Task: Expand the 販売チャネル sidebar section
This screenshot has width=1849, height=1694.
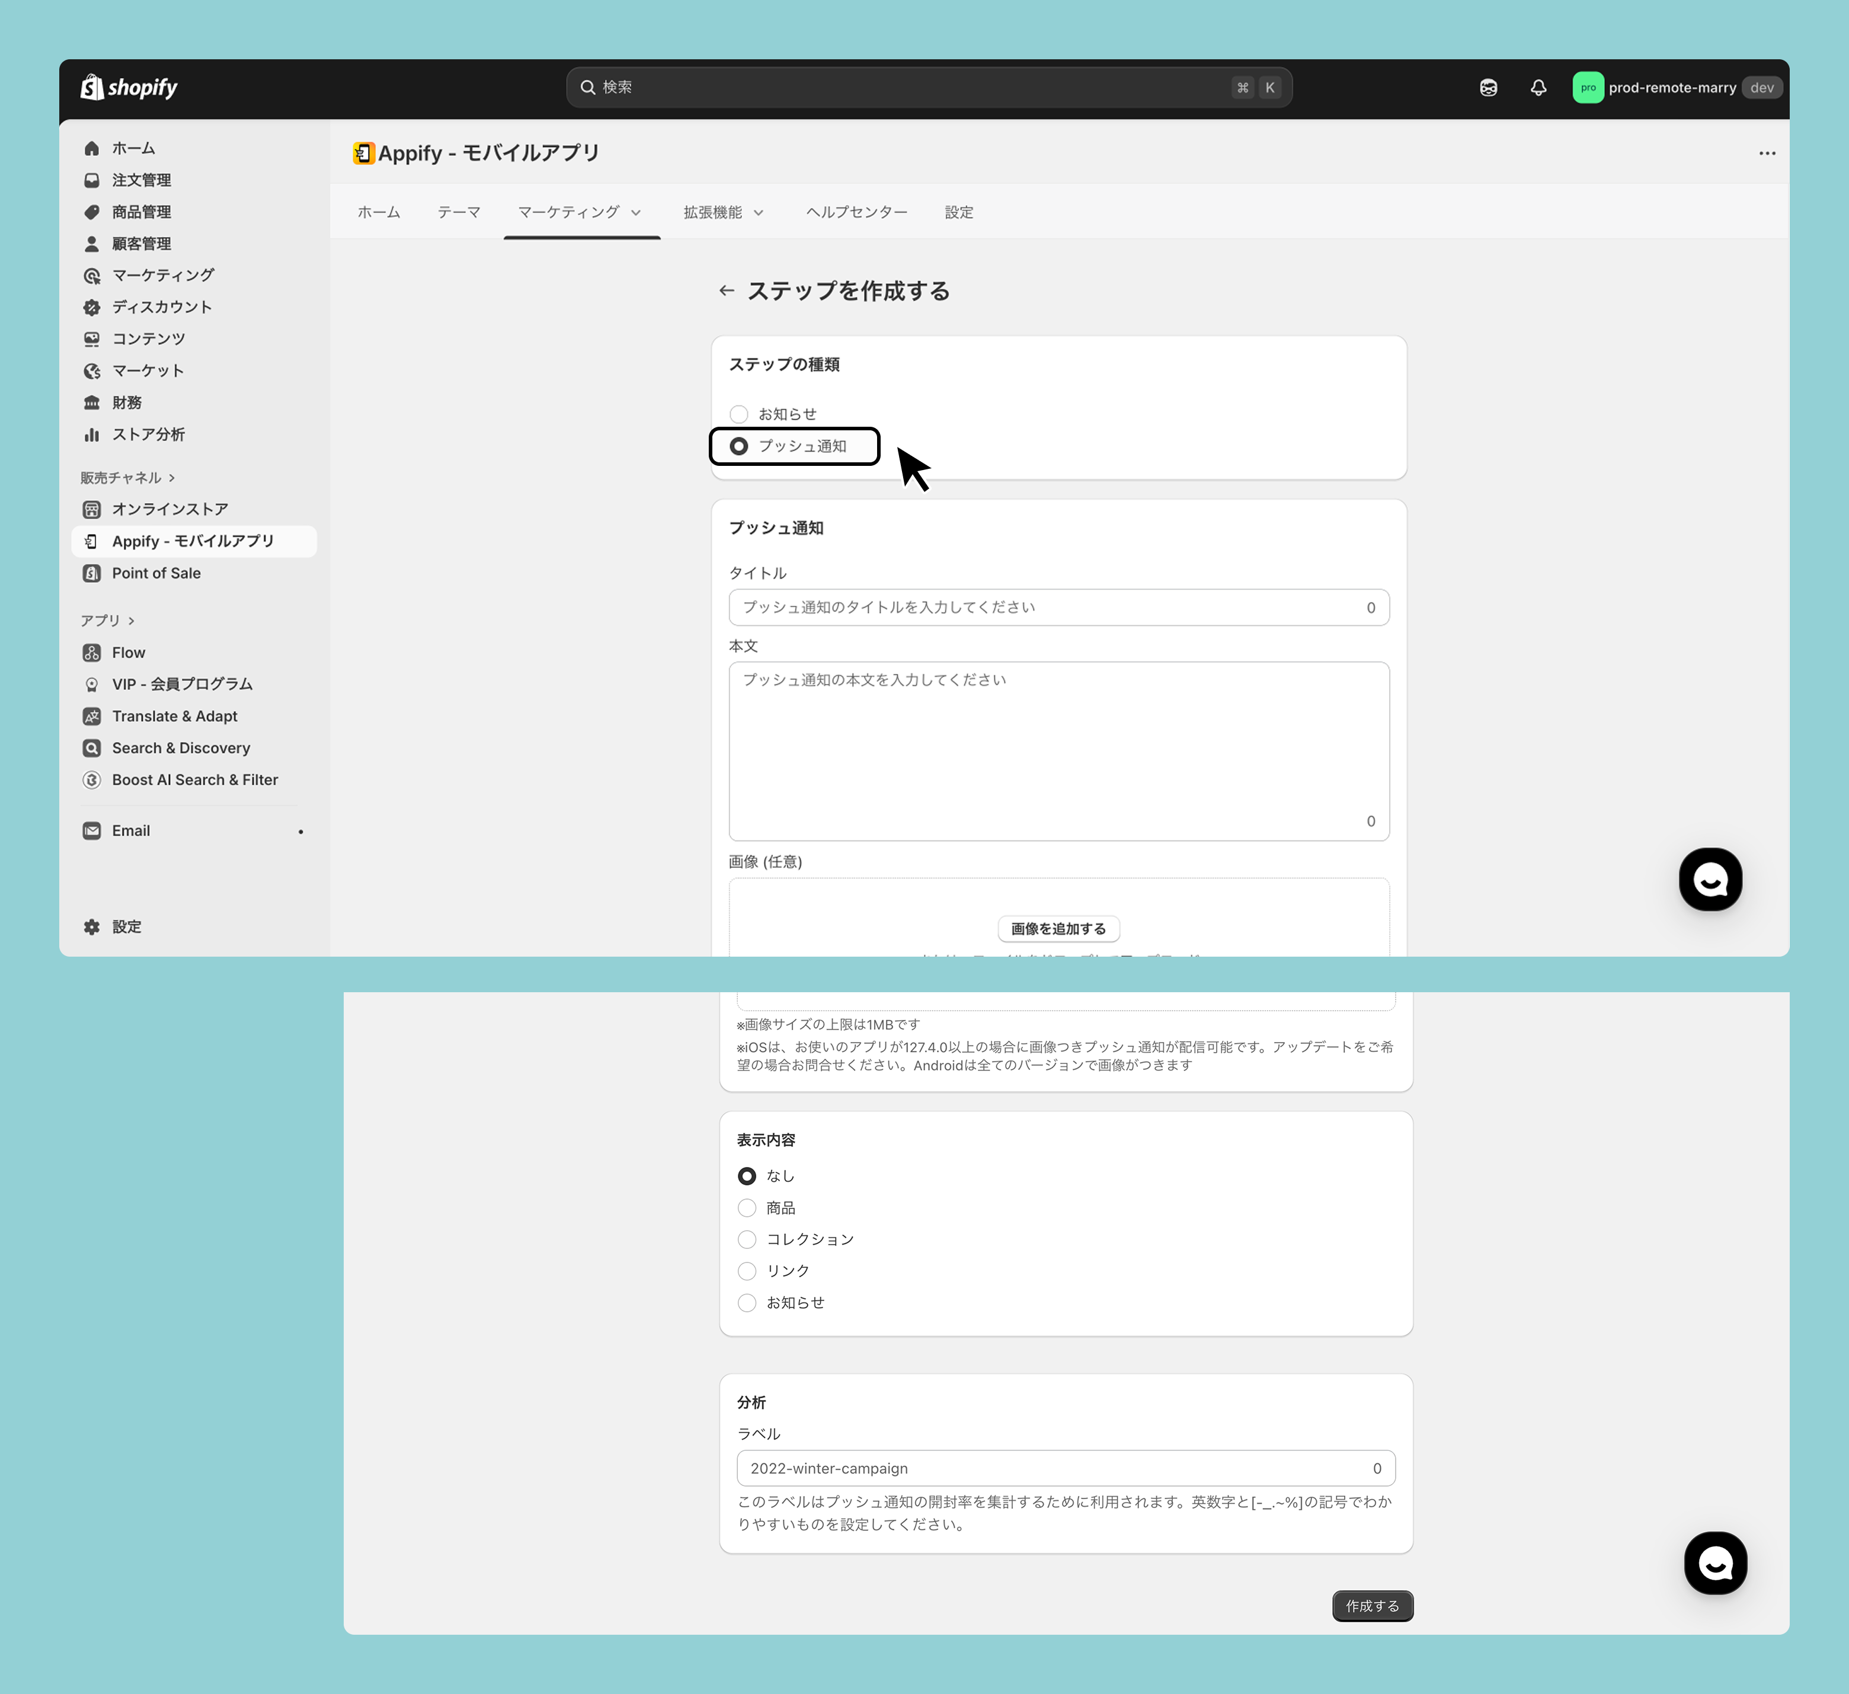Action: [127, 478]
